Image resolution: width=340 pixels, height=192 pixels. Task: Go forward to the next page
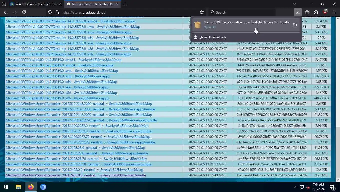(x=15, y=12)
